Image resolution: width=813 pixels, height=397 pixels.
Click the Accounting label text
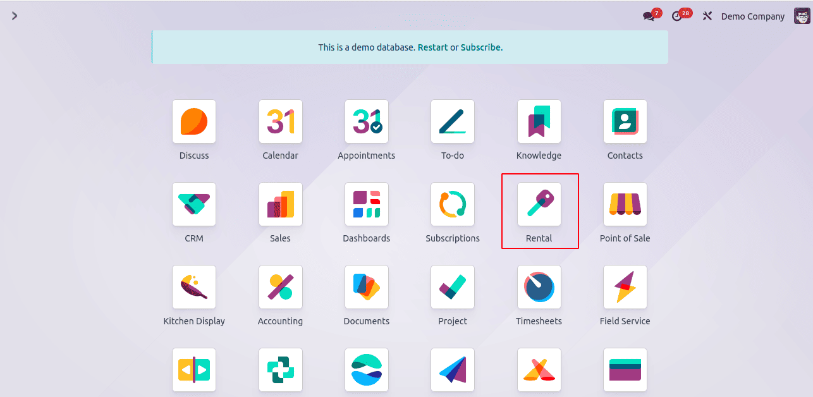(280, 321)
